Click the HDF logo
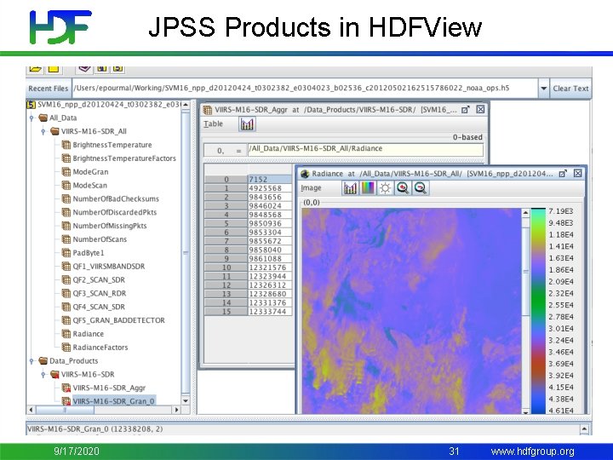The width and height of the screenshot is (613, 460). point(60,26)
